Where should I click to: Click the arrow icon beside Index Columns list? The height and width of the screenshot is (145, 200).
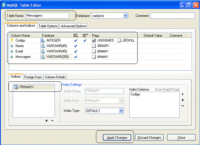coord(183,94)
